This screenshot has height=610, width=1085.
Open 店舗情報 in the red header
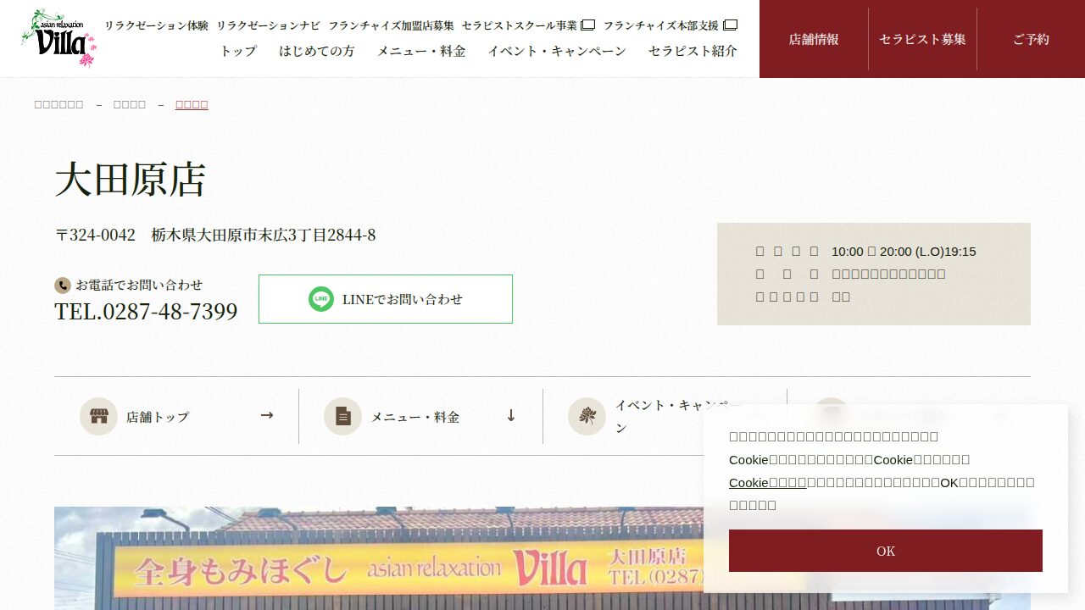click(x=814, y=39)
